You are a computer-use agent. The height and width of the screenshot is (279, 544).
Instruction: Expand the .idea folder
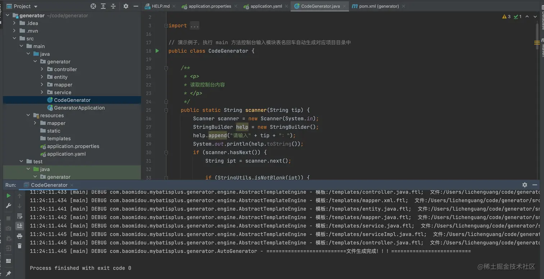[x=14, y=23]
